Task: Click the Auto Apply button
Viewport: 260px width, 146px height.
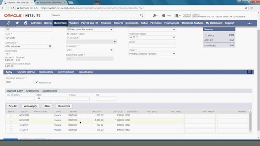Action: coord(30,106)
